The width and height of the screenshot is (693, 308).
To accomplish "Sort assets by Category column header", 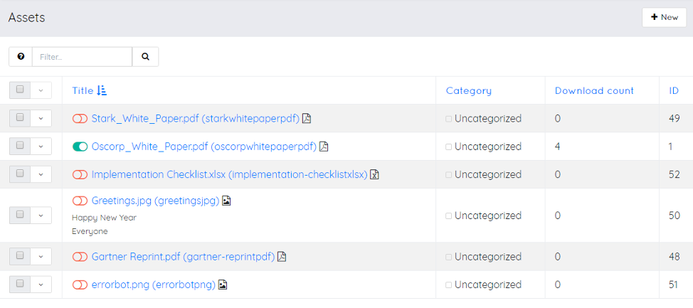I will tap(468, 90).
